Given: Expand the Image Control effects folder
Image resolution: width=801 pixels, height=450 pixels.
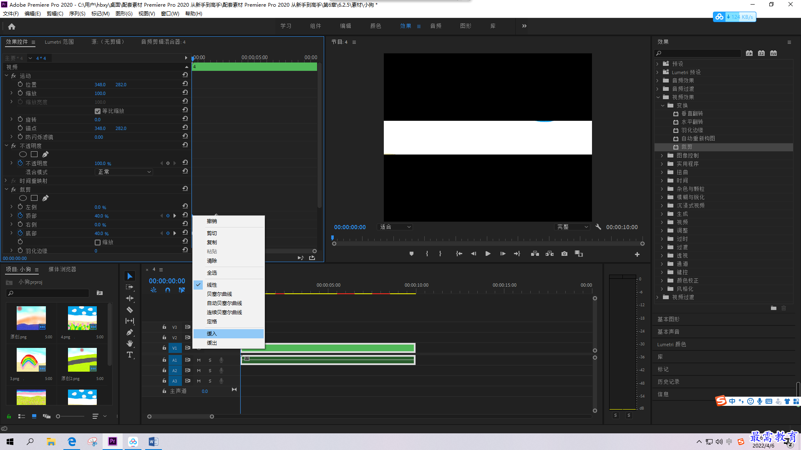Looking at the screenshot, I should (x=662, y=155).
